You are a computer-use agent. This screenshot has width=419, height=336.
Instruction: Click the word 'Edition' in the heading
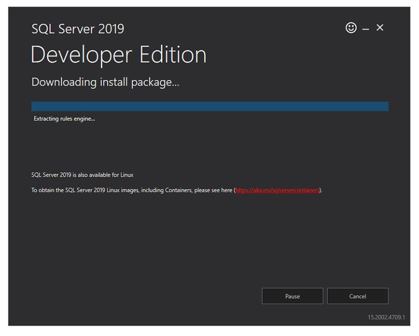[x=173, y=55]
